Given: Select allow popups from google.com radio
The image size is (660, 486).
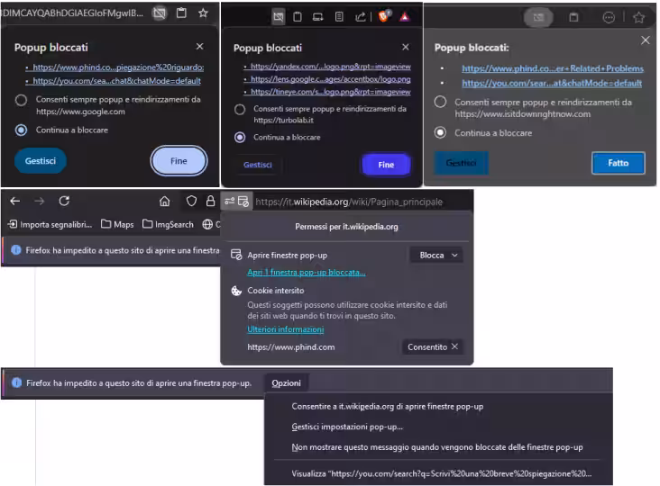Looking at the screenshot, I should (21, 100).
